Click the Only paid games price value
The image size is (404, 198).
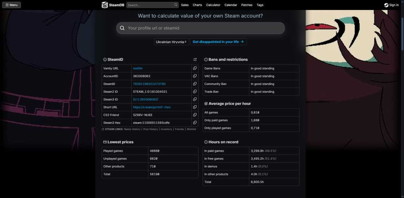255,120
